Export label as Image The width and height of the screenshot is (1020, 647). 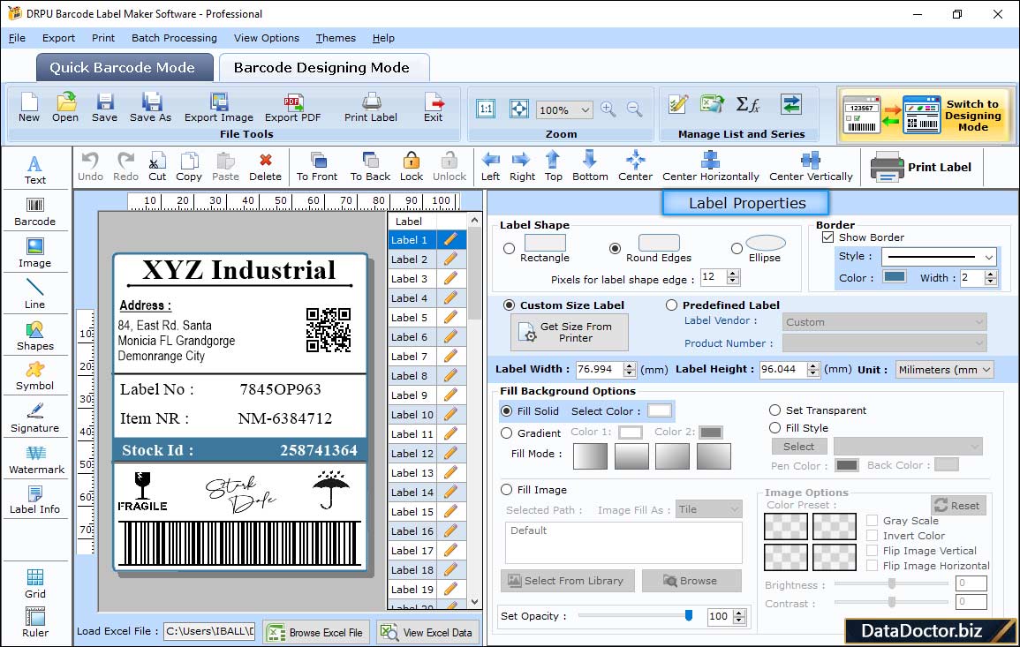pos(219,108)
